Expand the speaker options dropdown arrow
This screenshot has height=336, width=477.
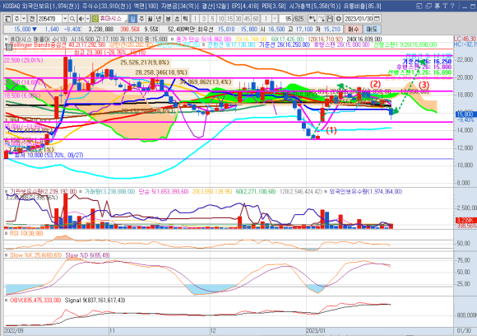click(88, 19)
